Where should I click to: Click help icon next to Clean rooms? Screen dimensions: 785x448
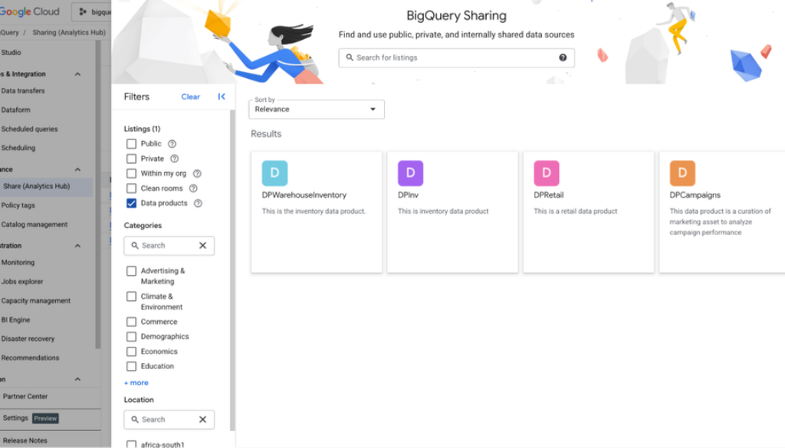tap(193, 188)
